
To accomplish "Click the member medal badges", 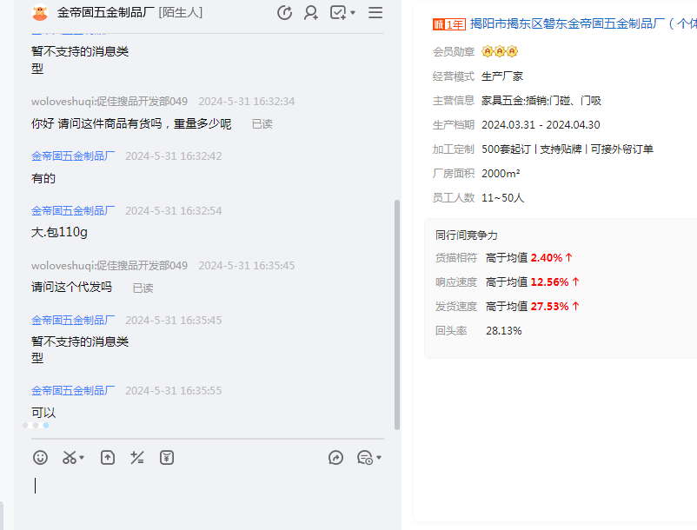I will 500,51.
